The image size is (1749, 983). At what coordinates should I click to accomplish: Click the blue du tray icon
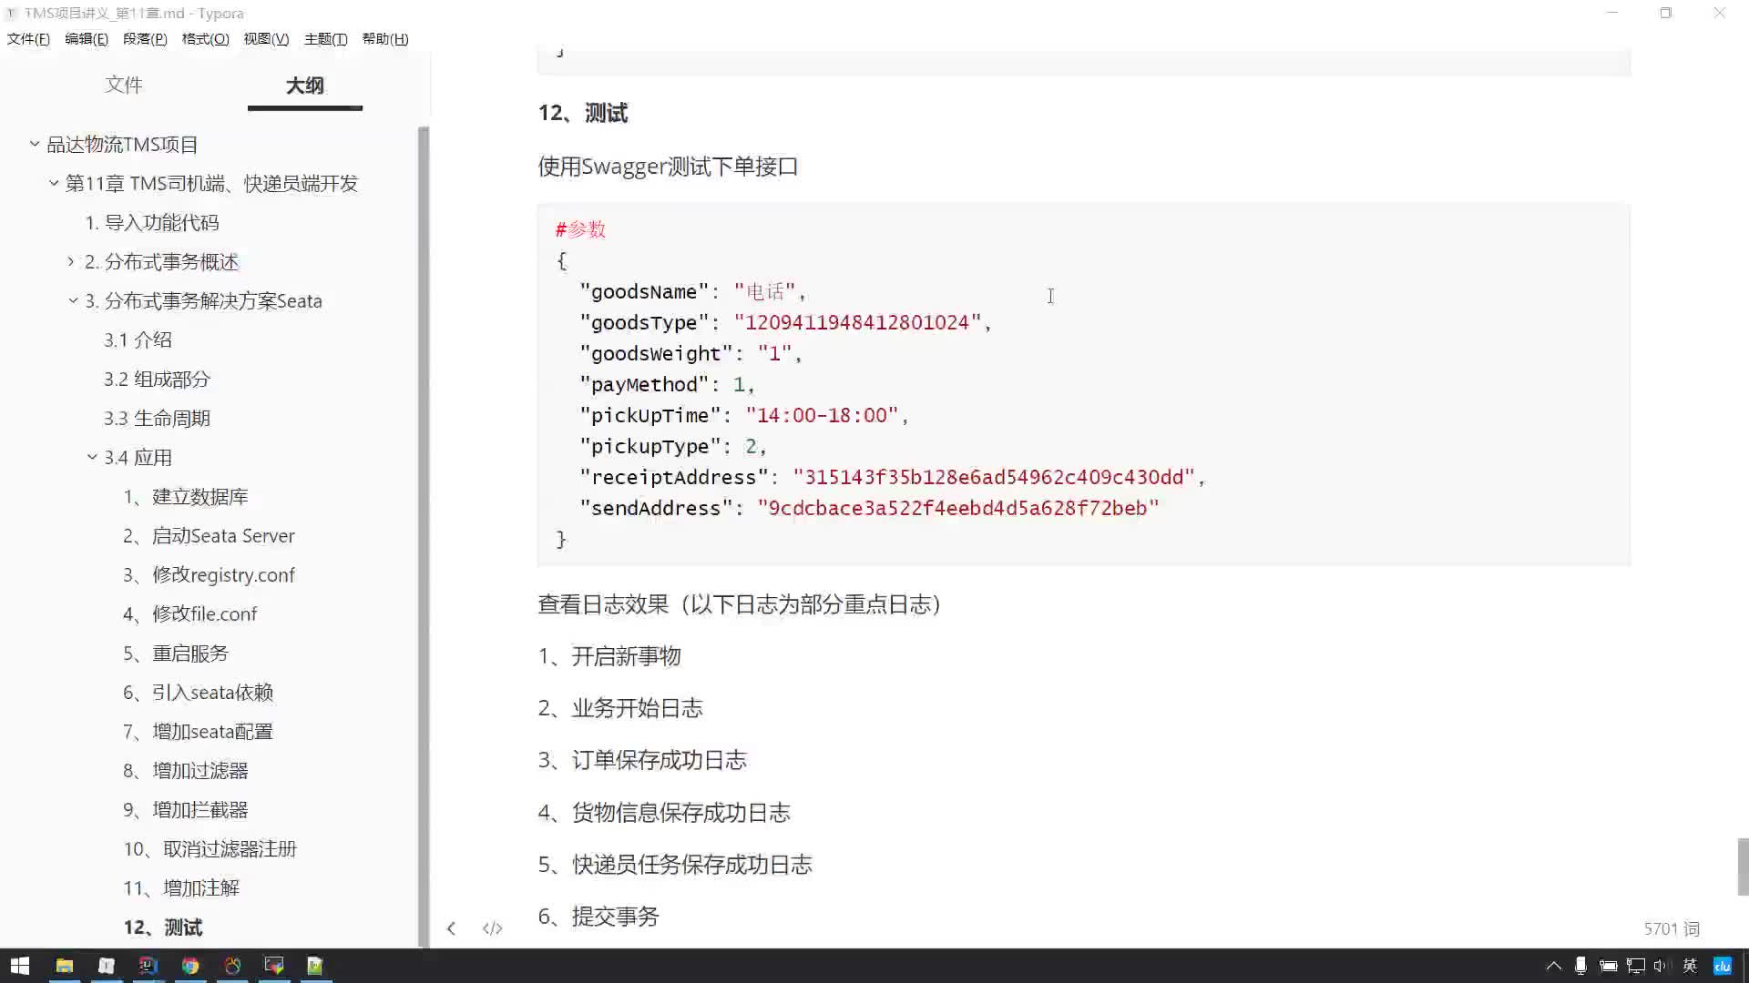click(1723, 966)
